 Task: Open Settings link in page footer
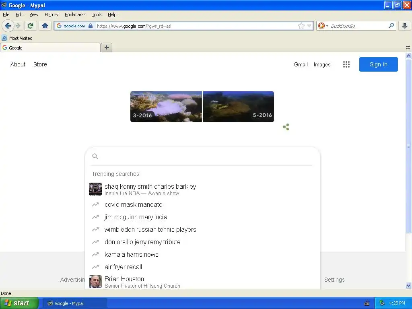click(x=334, y=280)
